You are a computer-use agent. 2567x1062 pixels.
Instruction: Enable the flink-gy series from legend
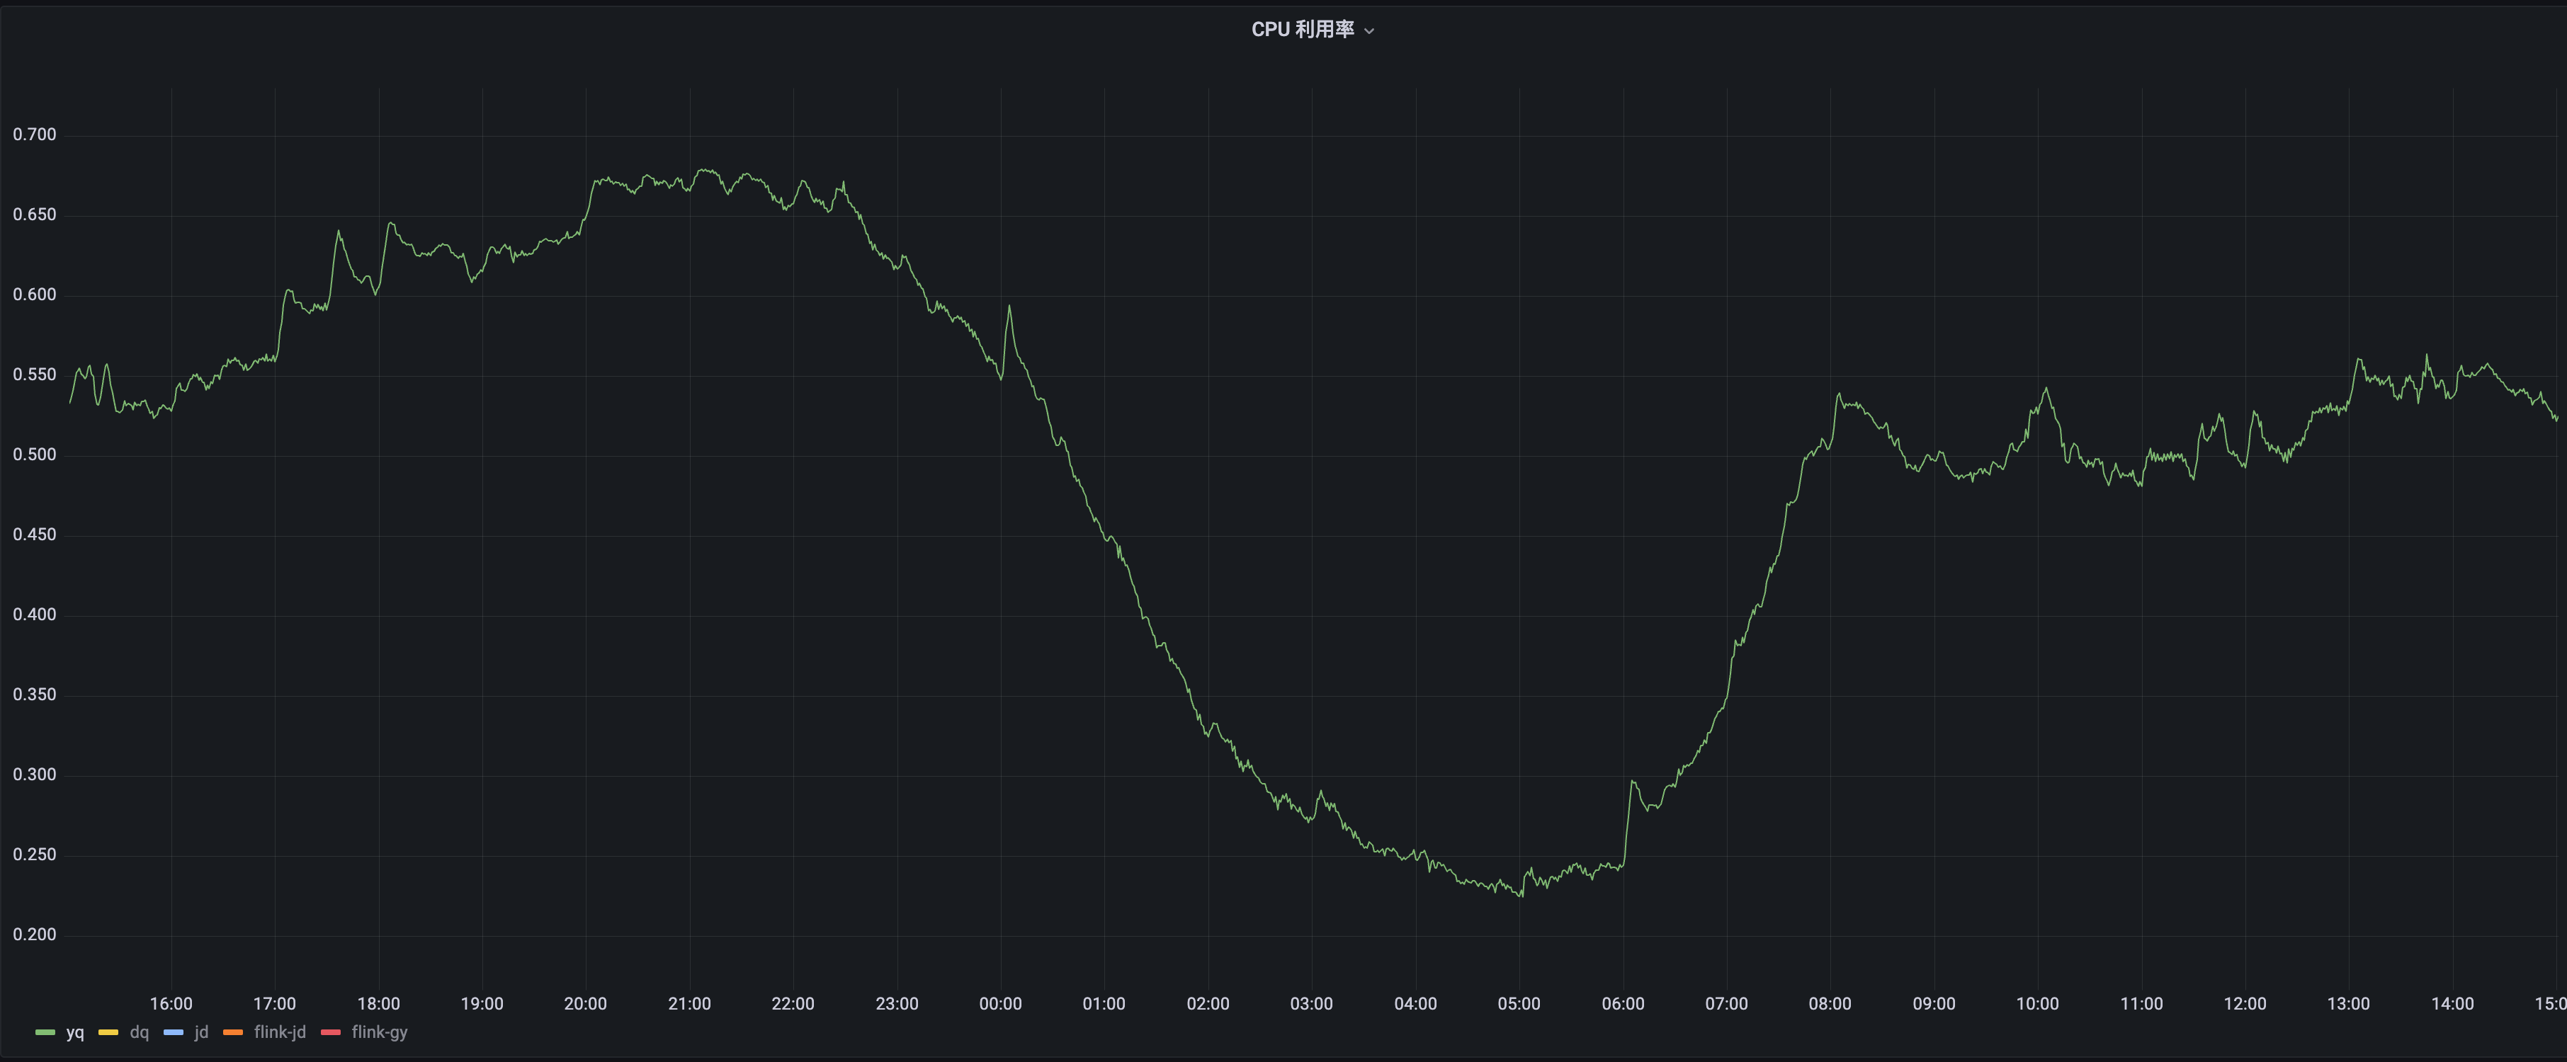coord(380,1032)
